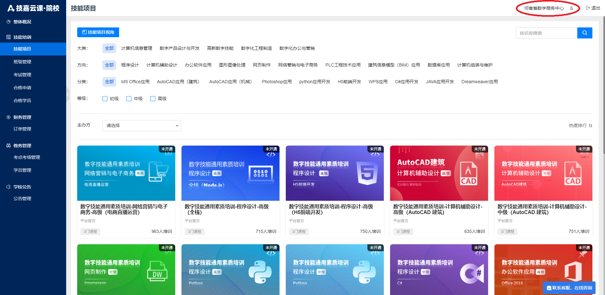Filter 分类 by WPS应用
The width and height of the screenshot is (605, 295).
point(378,82)
